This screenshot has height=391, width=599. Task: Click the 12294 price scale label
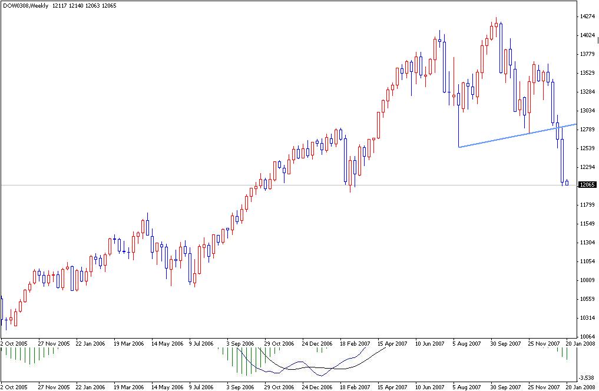(x=587, y=167)
